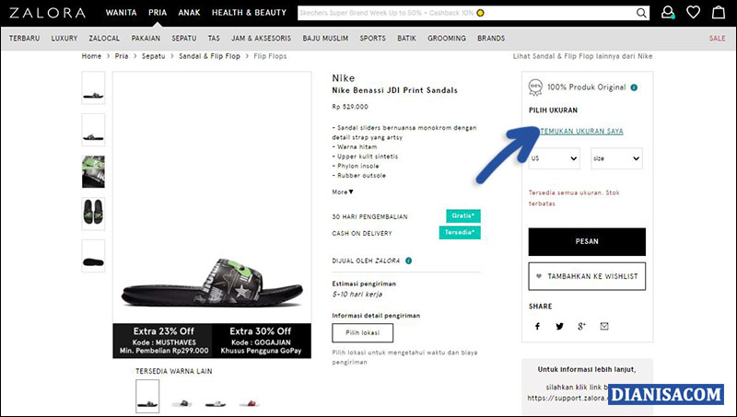Share product via email envelope icon
737x417 pixels.
(604, 326)
